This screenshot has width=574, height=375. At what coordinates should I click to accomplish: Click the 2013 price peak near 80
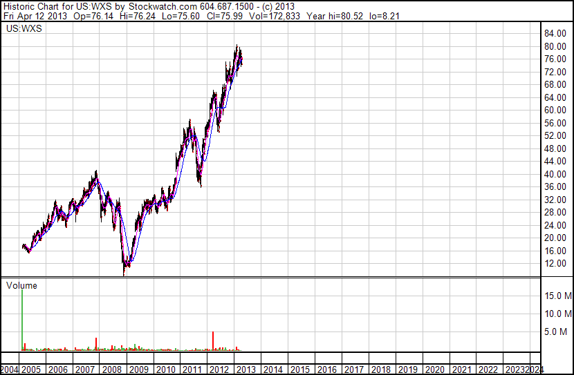pyautogui.click(x=237, y=48)
